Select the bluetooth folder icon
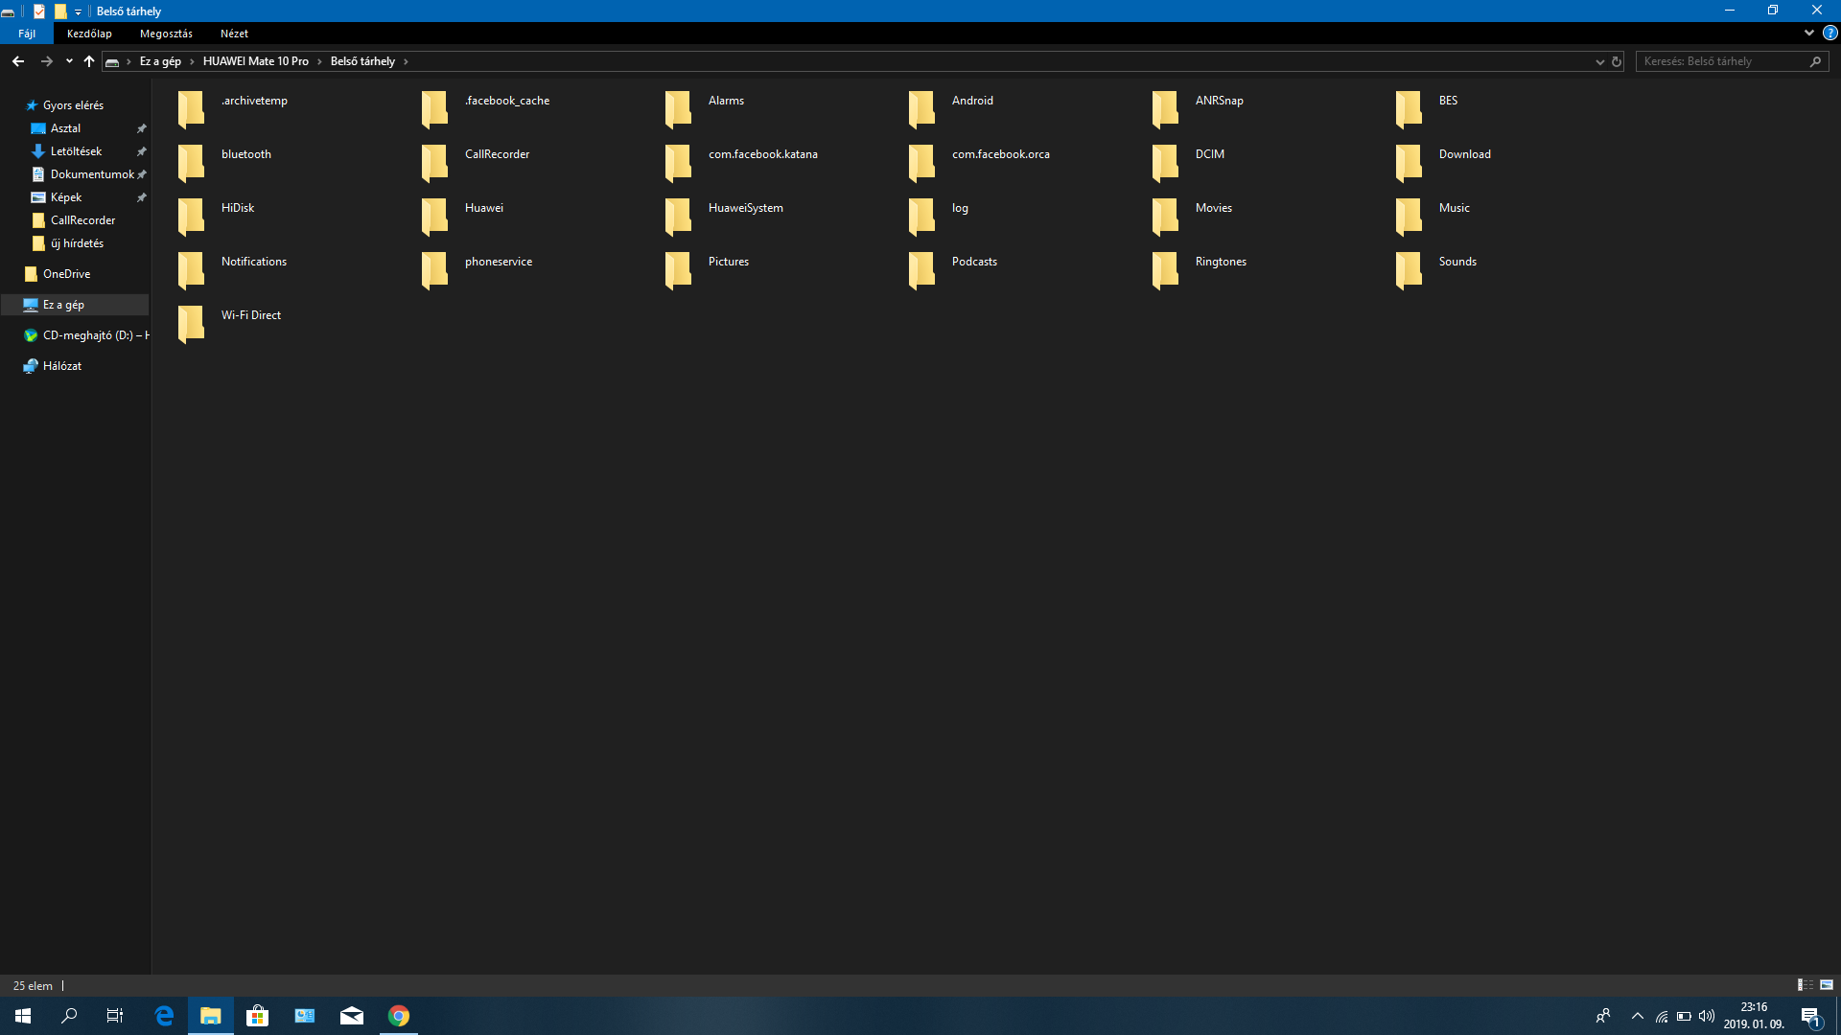 tap(191, 163)
